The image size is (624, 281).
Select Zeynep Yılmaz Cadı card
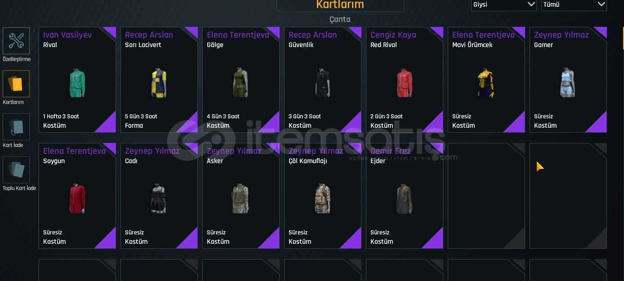(x=159, y=196)
